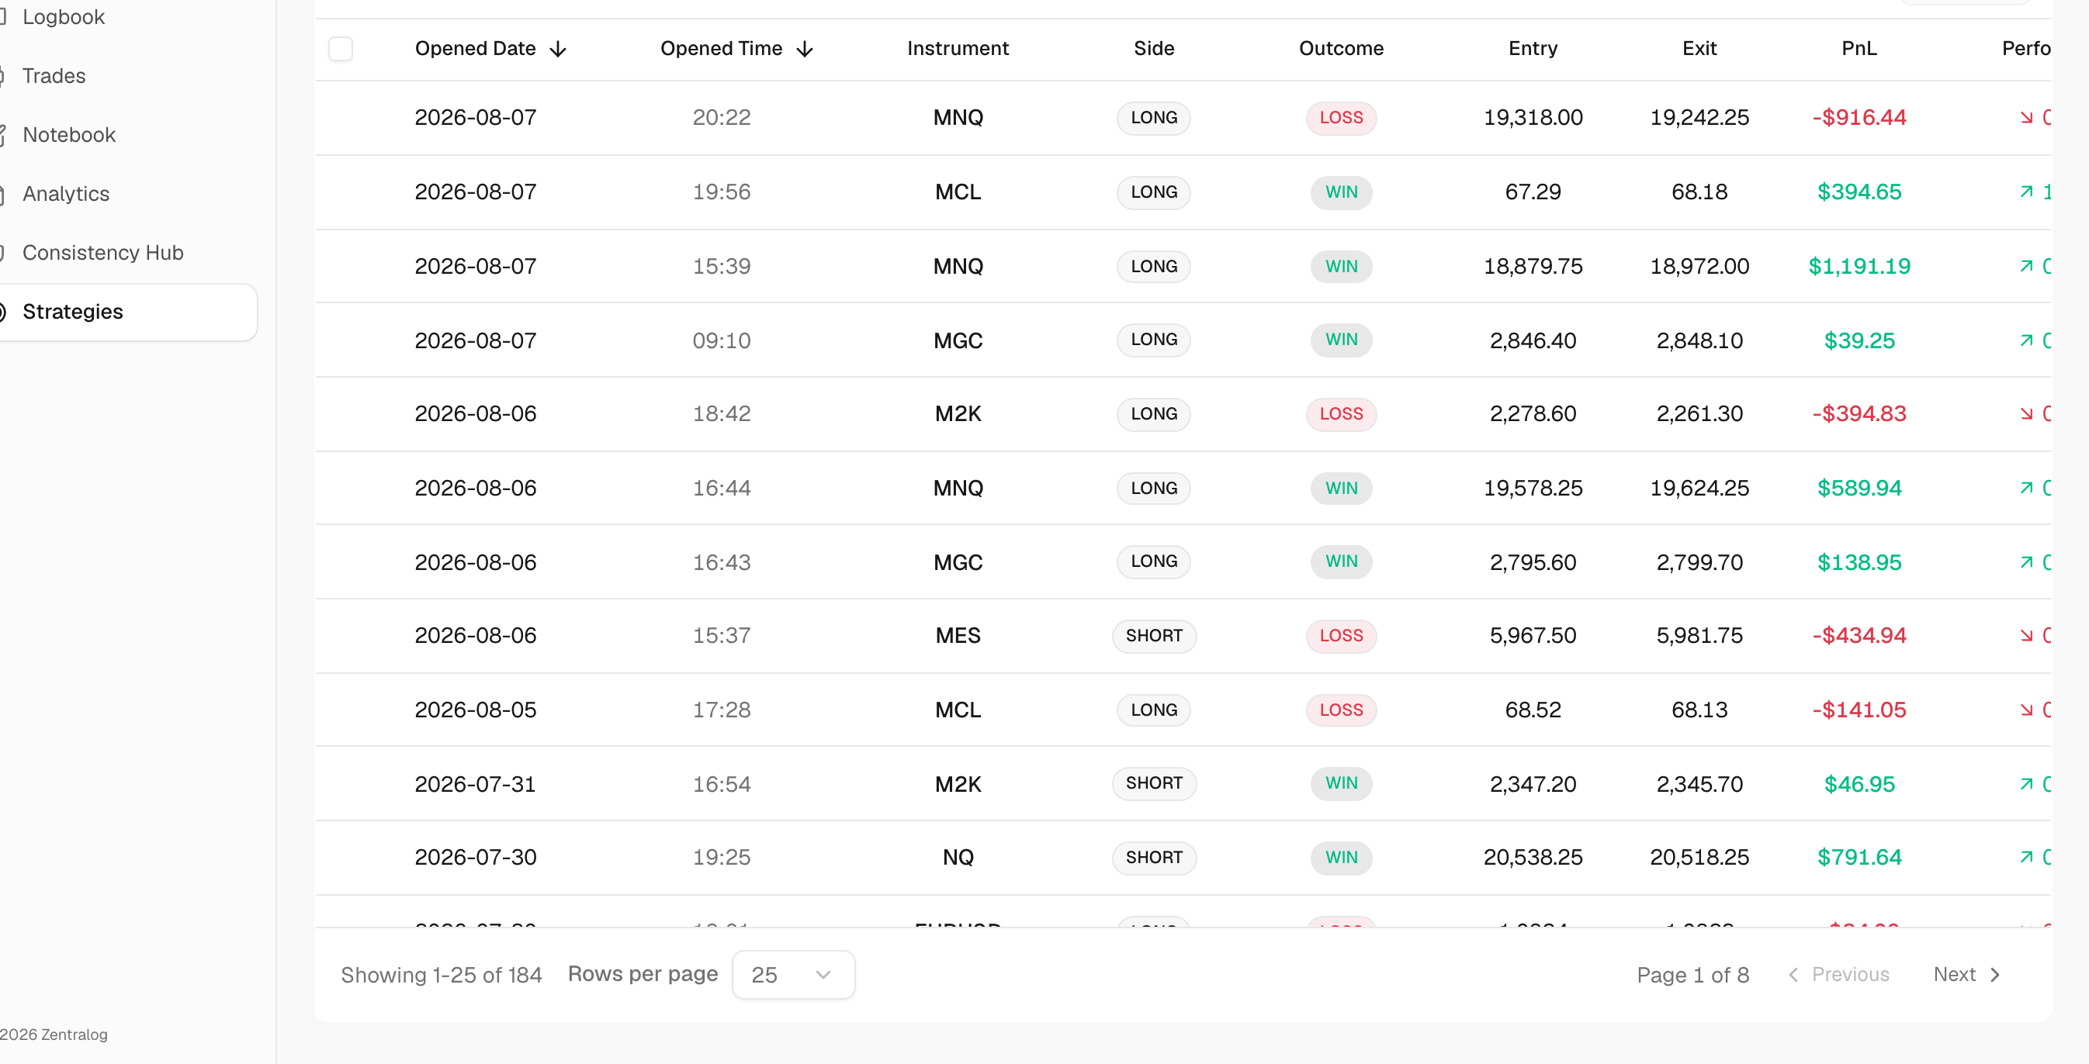Open the Rows per page dropdown
The height and width of the screenshot is (1064, 2089).
[x=793, y=974]
